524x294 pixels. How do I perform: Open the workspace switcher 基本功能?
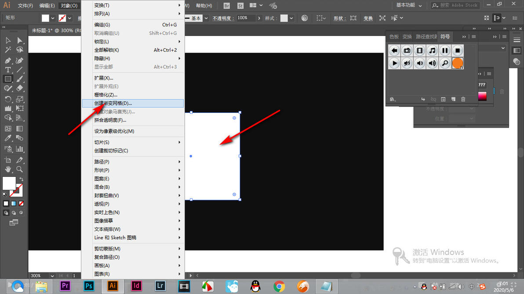coord(409,5)
